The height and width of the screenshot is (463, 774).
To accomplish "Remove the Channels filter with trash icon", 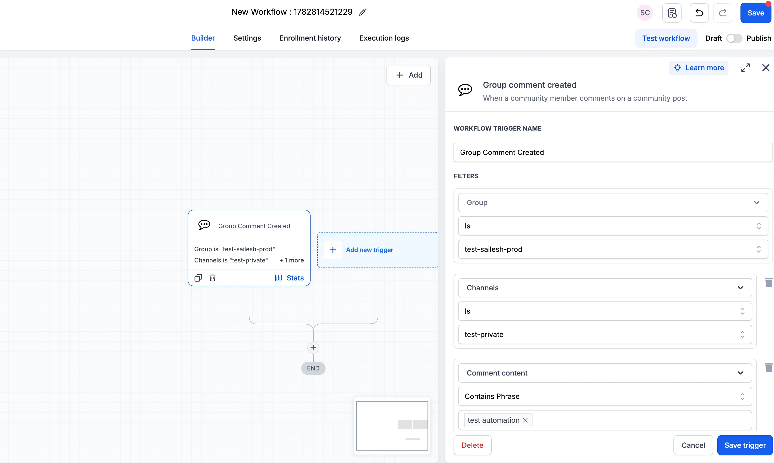I will point(768,282).
